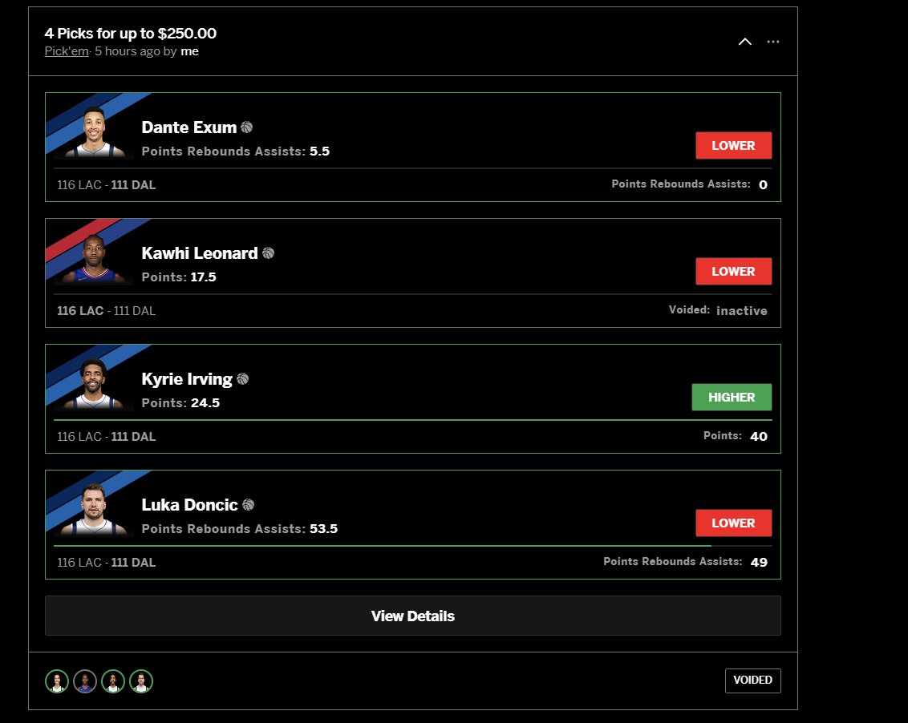Click Dante Exum line value 5.5
The image size is (908, 723).
coord(320,151)
